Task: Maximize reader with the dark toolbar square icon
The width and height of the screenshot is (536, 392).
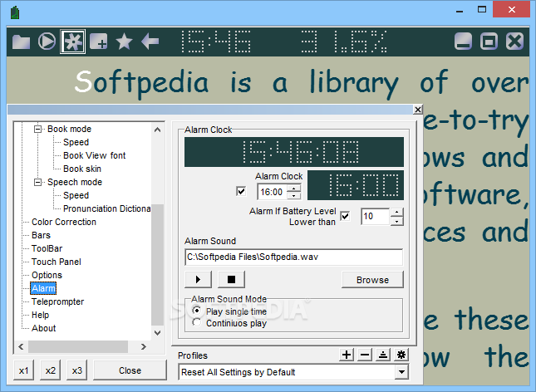Action: (x=489, y=42)
